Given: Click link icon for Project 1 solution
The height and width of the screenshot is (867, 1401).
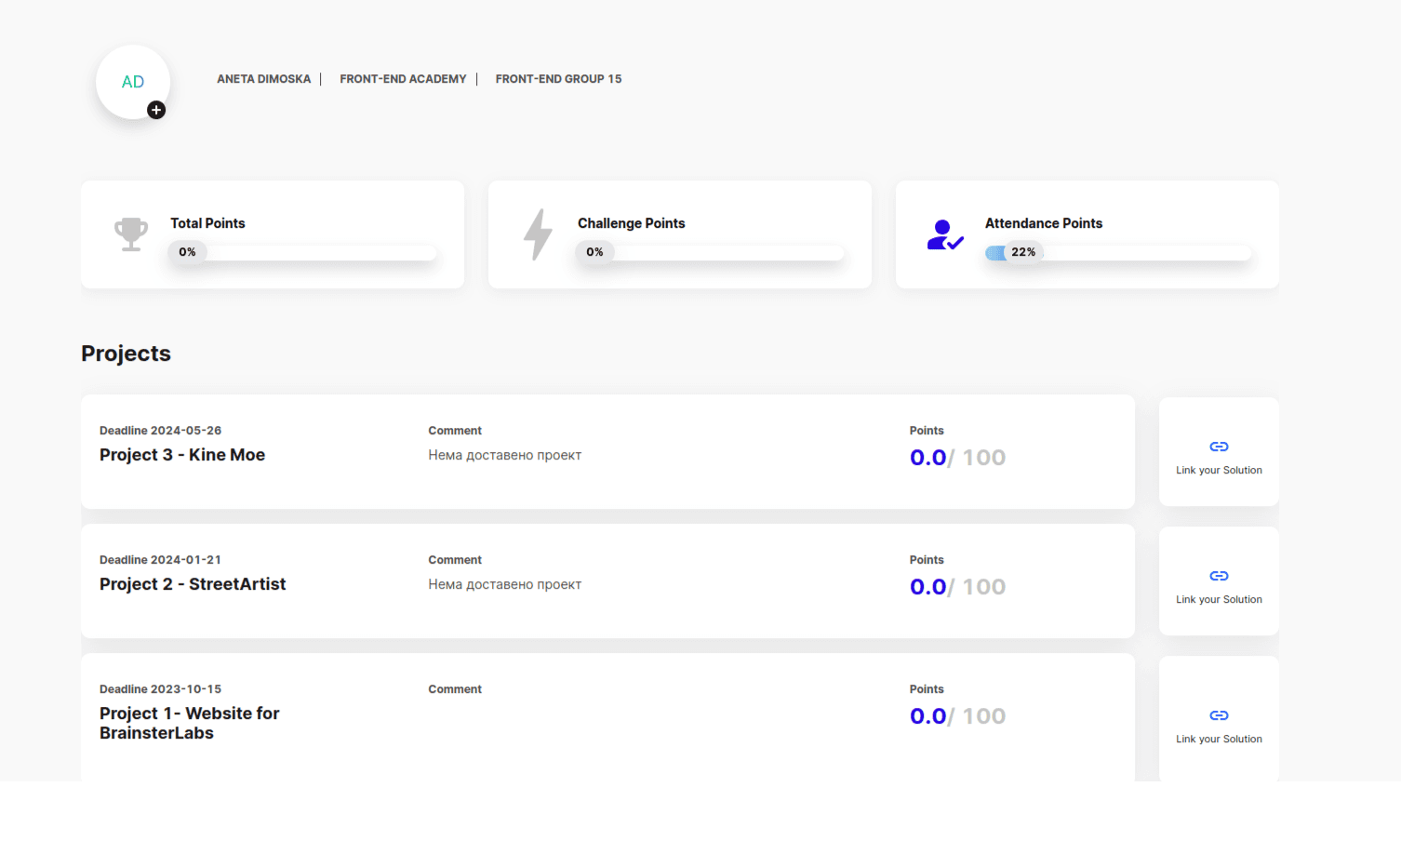Looking at the screenshot, I should pyautogui.click(x=1219, y=715).
